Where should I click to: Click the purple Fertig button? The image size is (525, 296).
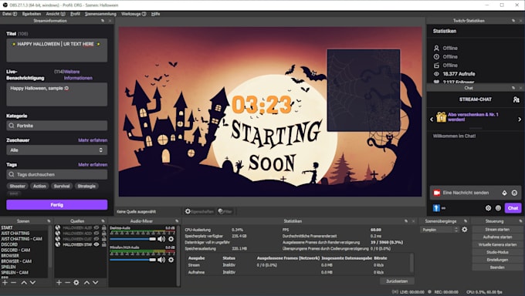click(x=57, y=205)
